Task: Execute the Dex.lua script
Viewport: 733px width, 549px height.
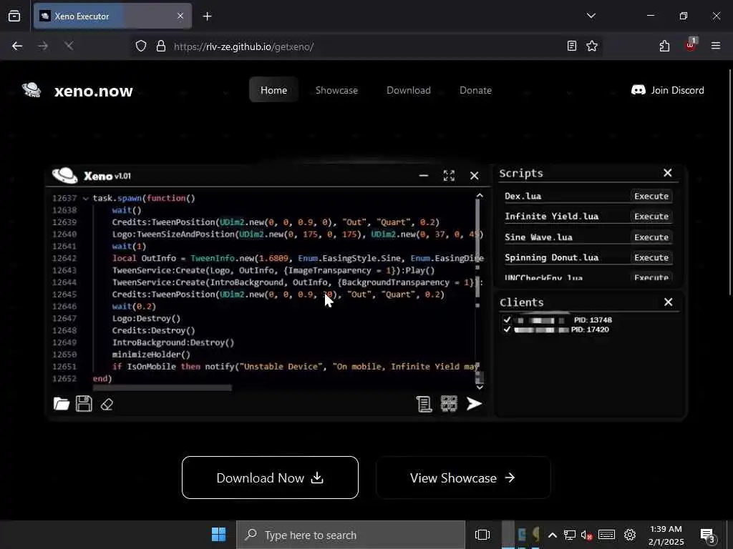Action: click(x=651, y=196)
